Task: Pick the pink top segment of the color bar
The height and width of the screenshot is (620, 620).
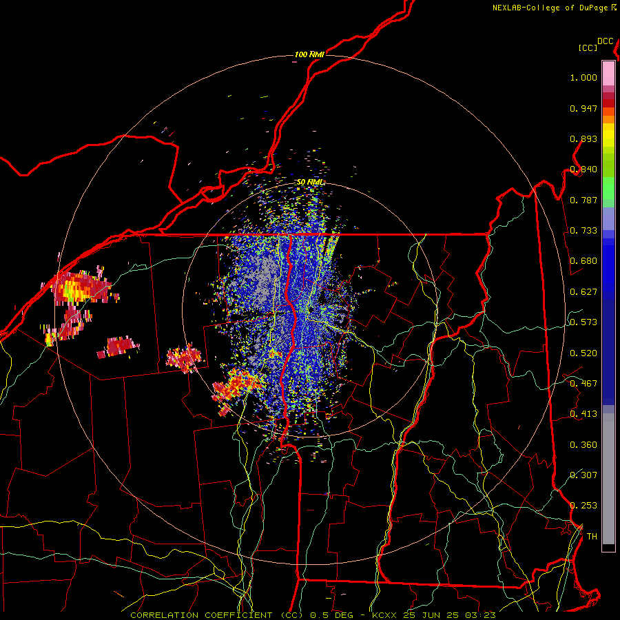Action: point(608,73)
